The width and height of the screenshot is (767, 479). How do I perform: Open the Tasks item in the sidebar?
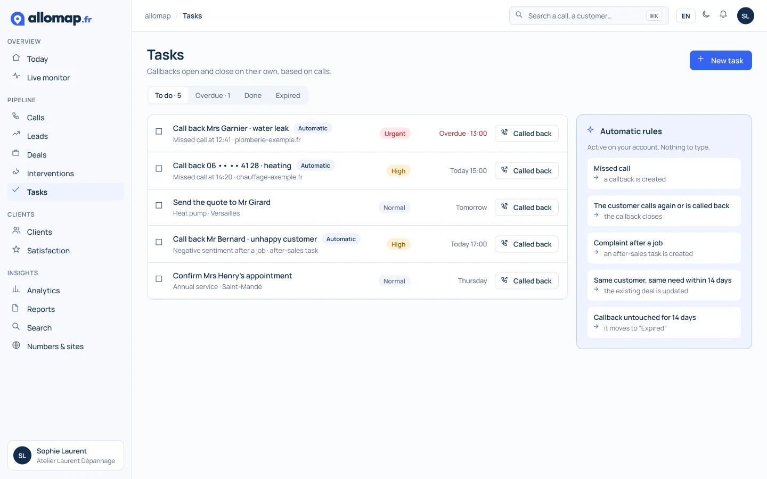[x=66, y=192]
